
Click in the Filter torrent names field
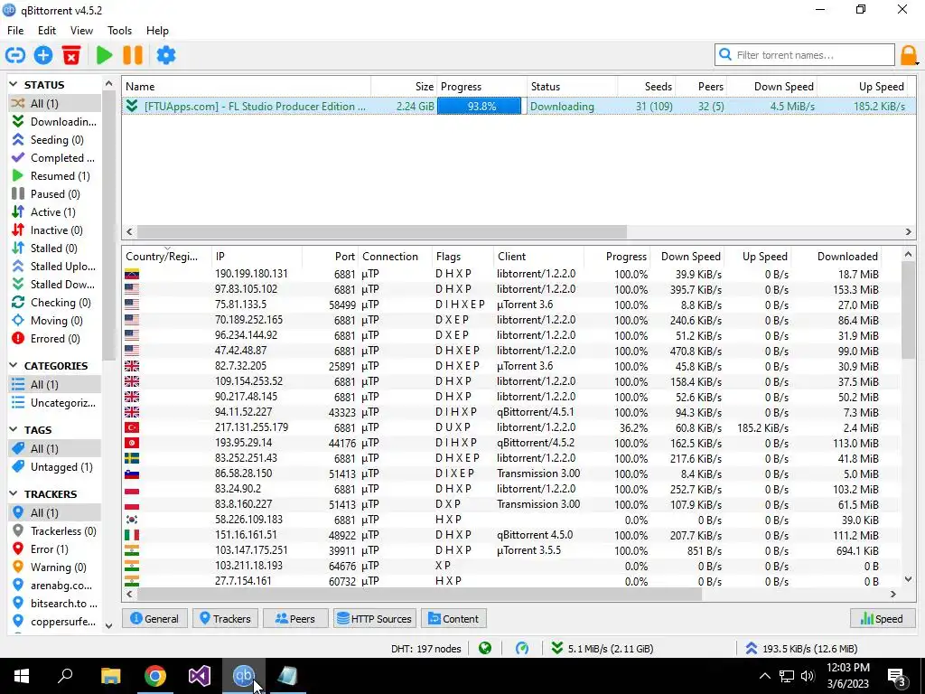[805, 55]
